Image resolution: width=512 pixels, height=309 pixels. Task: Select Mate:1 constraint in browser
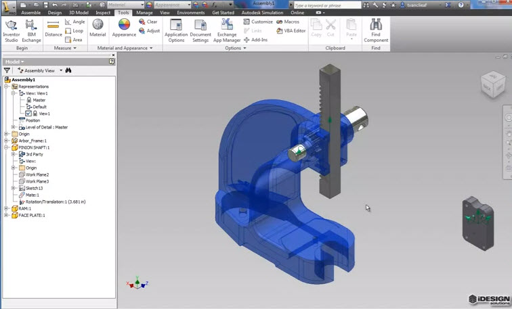tap(29, 195)
